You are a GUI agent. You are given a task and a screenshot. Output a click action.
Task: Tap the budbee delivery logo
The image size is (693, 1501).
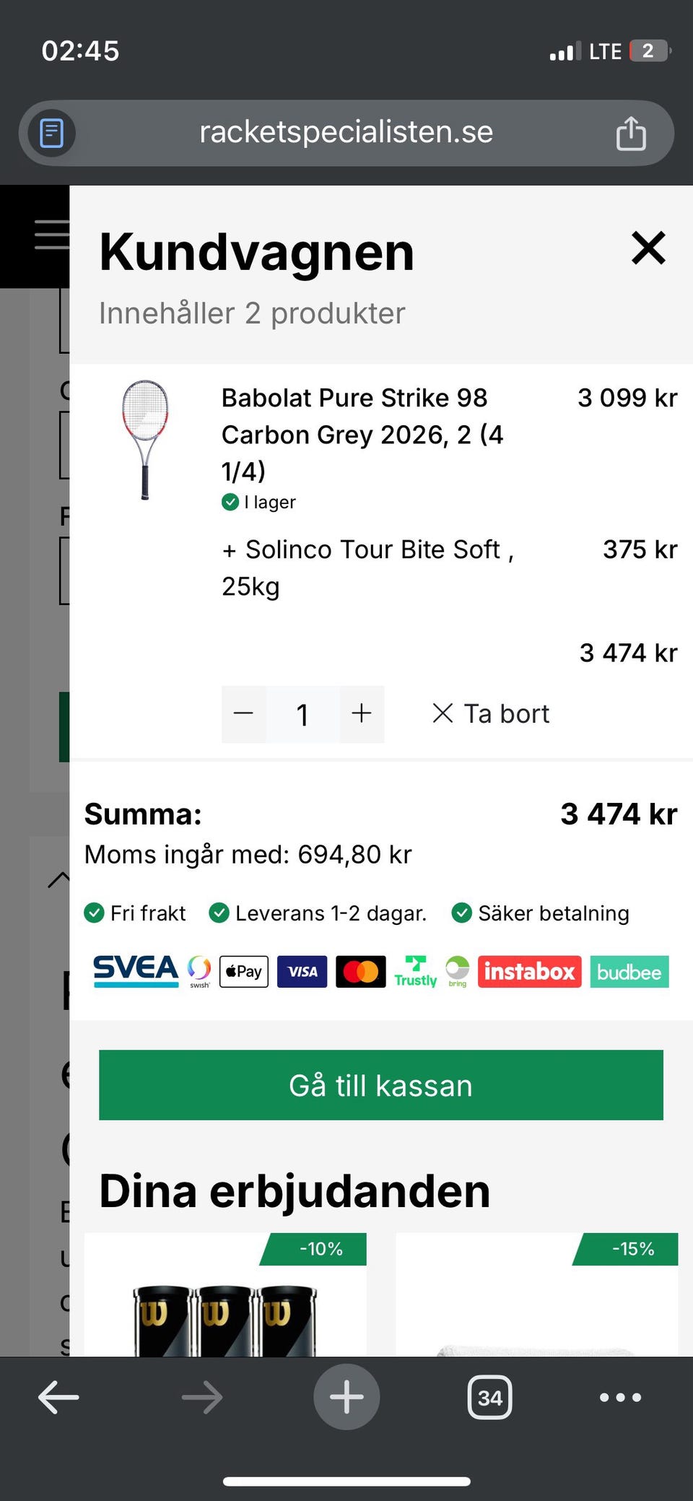[x=629, y=972]
